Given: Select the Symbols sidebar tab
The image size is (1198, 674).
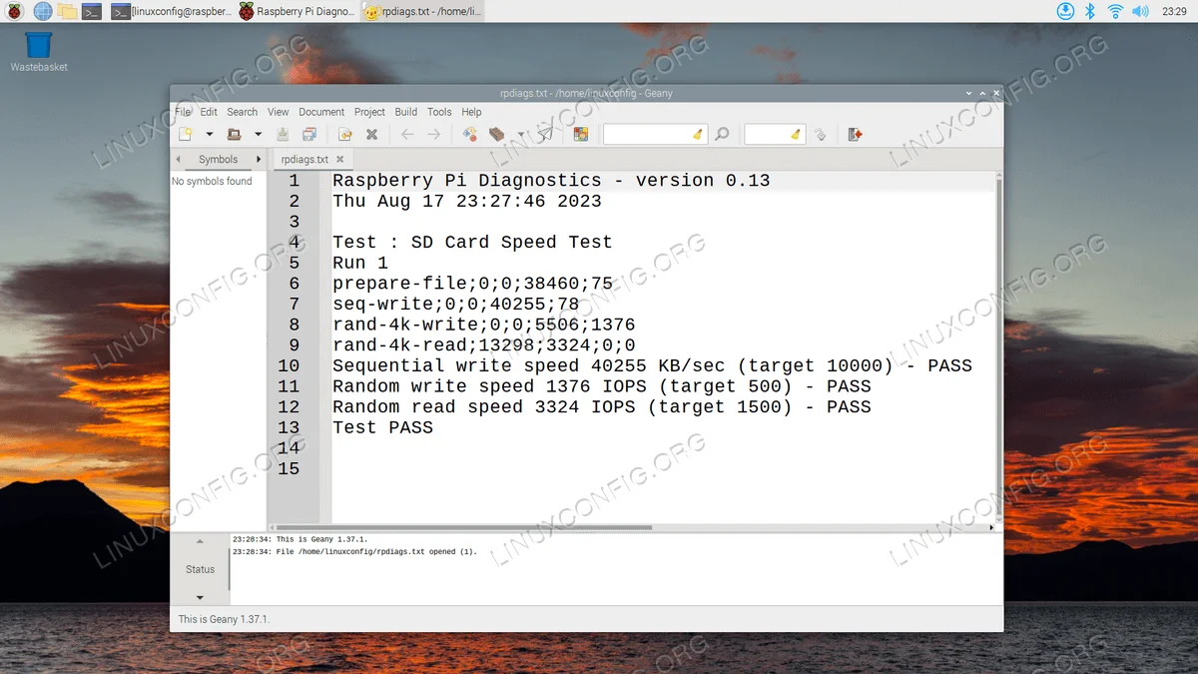Looking at the screenshot, I should (x=218, y=159).
